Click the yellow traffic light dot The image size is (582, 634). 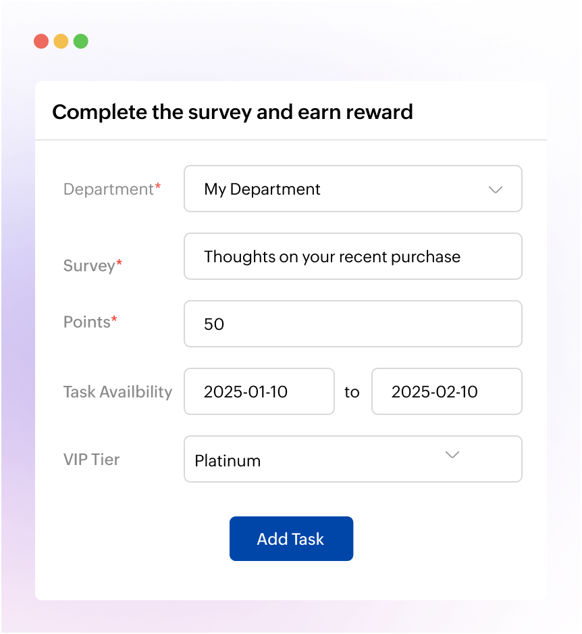coord(61,41)
